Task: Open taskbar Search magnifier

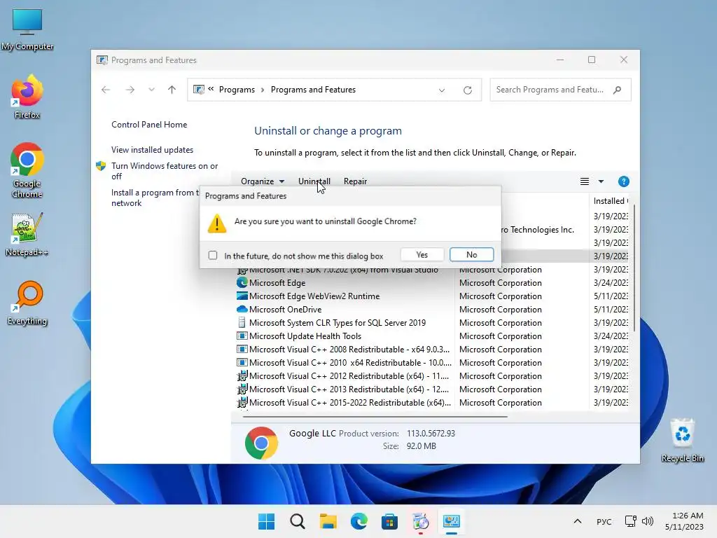Action: coord(297,521)
